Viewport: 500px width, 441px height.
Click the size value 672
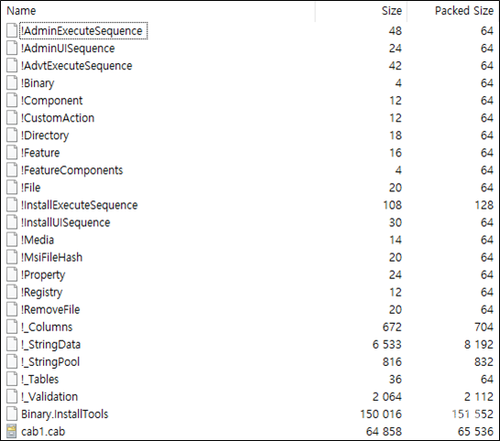coord(392,327)
